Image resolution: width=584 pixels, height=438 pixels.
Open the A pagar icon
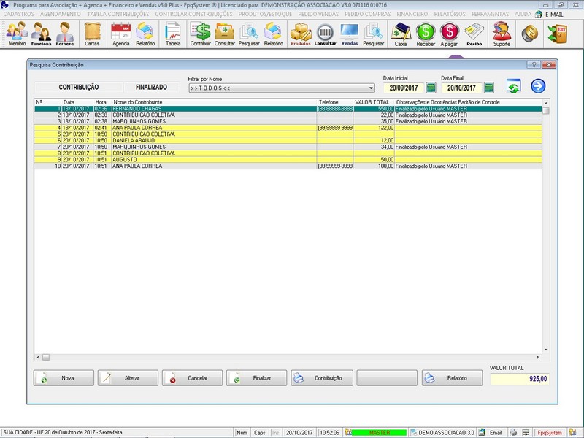450,34
